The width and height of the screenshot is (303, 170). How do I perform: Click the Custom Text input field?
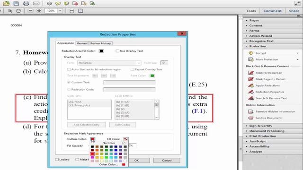pyautogui.click(x=129, y=82)
